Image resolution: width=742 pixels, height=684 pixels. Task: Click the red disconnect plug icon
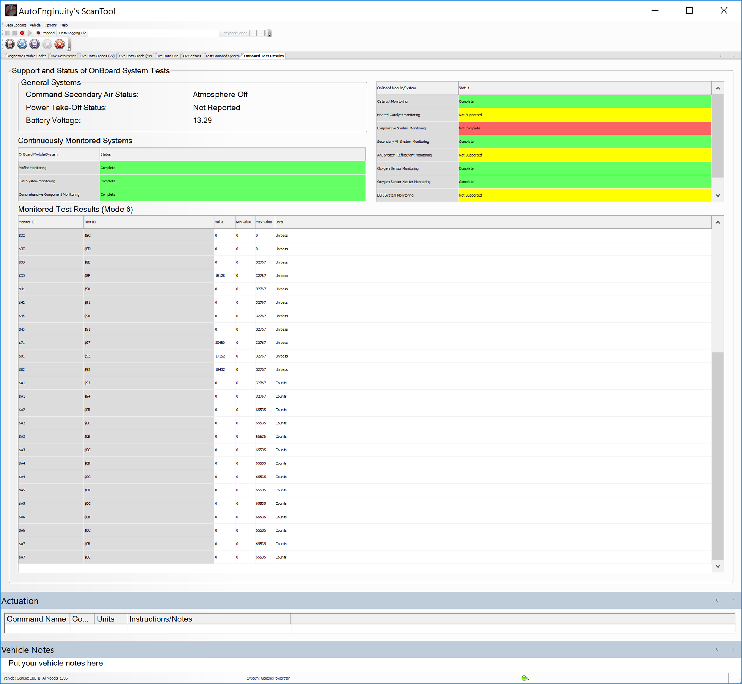pos(59,44)
